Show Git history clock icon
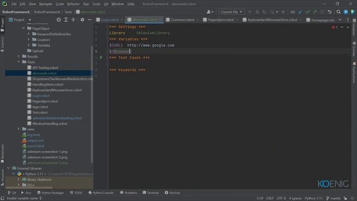The height and width of the screenshot is (201, 357). click(x=322, y=12)
